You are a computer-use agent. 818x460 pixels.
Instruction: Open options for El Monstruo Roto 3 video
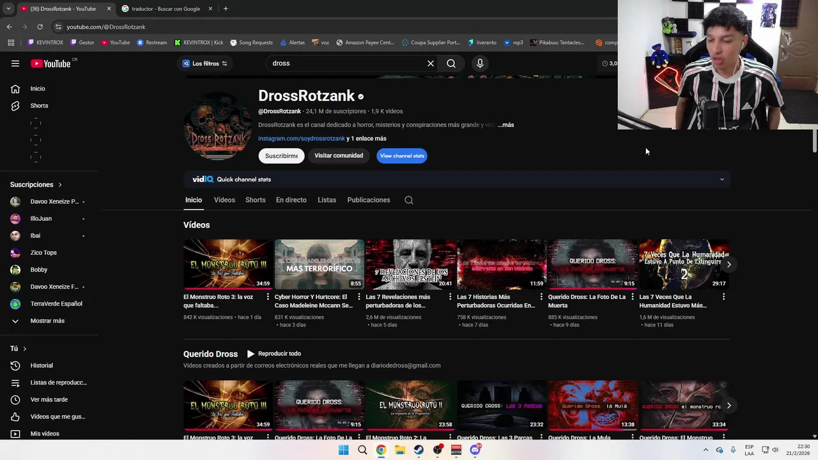pyautogui.click(x=268, y=297)
